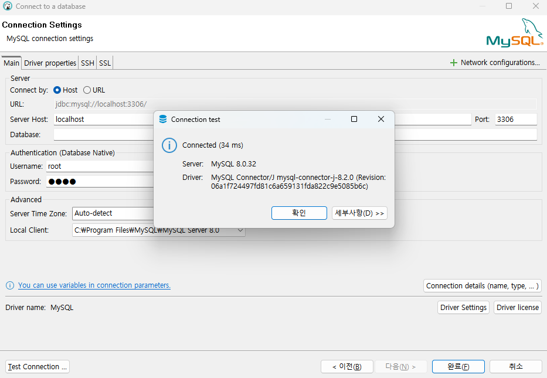Click the Driver revision hash text
547x378 pixels.
290,186
